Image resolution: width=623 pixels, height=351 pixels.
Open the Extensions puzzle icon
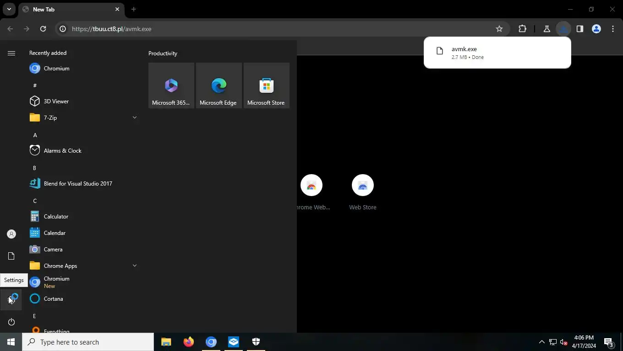click(522, 29)
